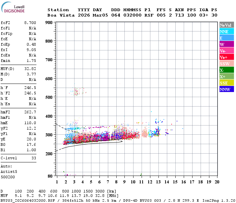Image resolution: width=236 pixels, height=203 pixels.
Task: Click the cyan NNE legend swatch
Action: click(x=226, y=31)
